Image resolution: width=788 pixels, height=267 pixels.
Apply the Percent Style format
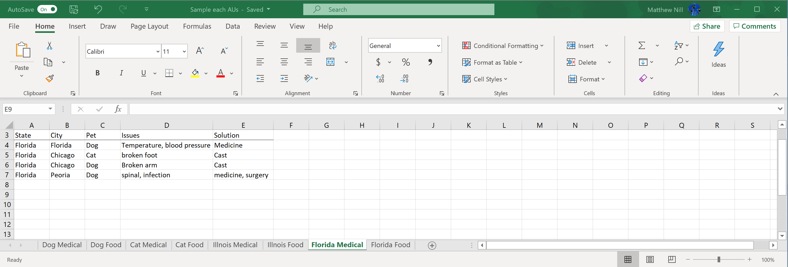point(406,62)
